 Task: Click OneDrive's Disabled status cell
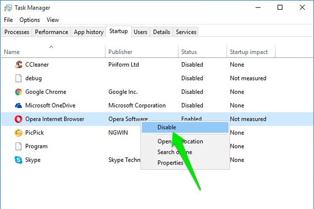coord(192,105)
